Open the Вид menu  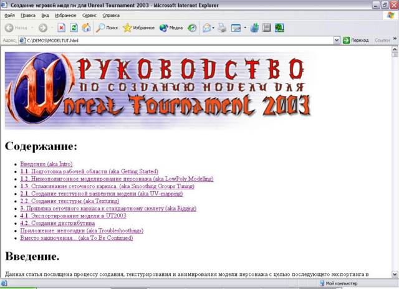point(45,16)
